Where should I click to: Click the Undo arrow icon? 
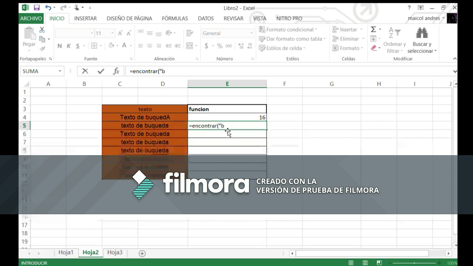48,8
